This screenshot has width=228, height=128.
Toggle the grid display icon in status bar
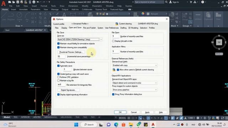129,118
